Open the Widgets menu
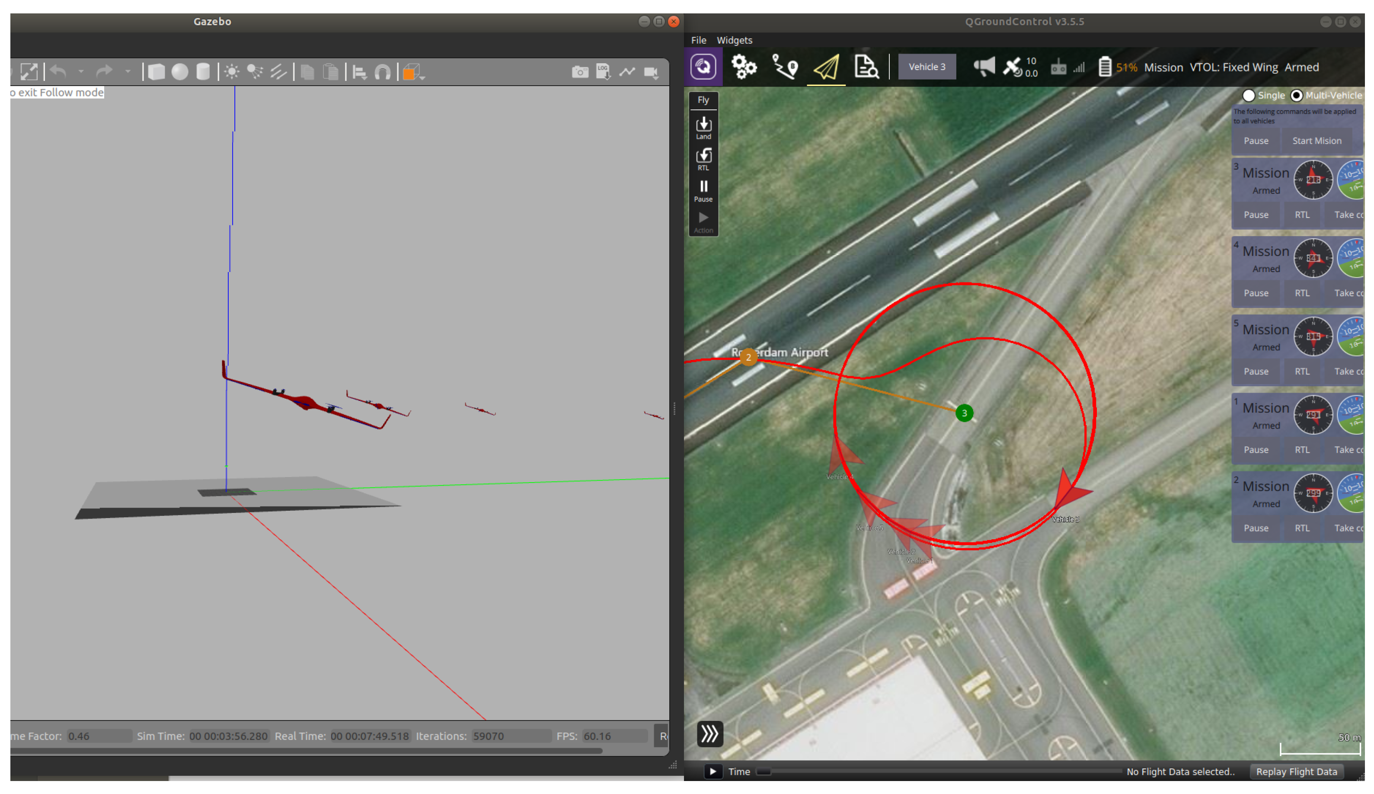The width and height of the screenshot is (1374, 794). tap(734, 40)
